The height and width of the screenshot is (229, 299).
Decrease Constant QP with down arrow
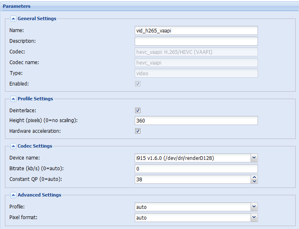pos(254,181)
